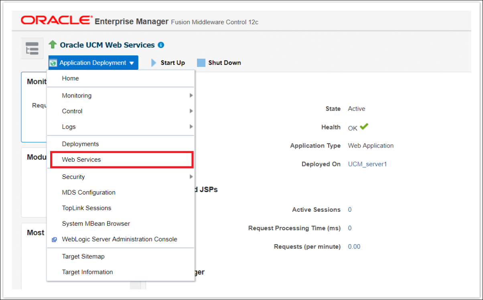Click the Start Up button label
483x300 pixels.
coord(172,63)
